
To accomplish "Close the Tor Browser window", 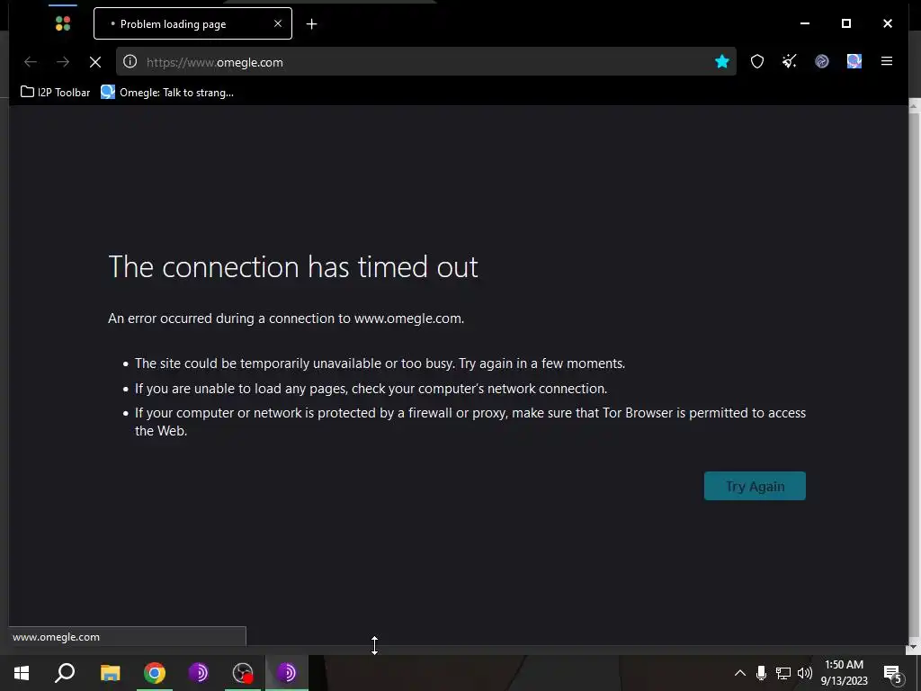I will tap(888, 23).
